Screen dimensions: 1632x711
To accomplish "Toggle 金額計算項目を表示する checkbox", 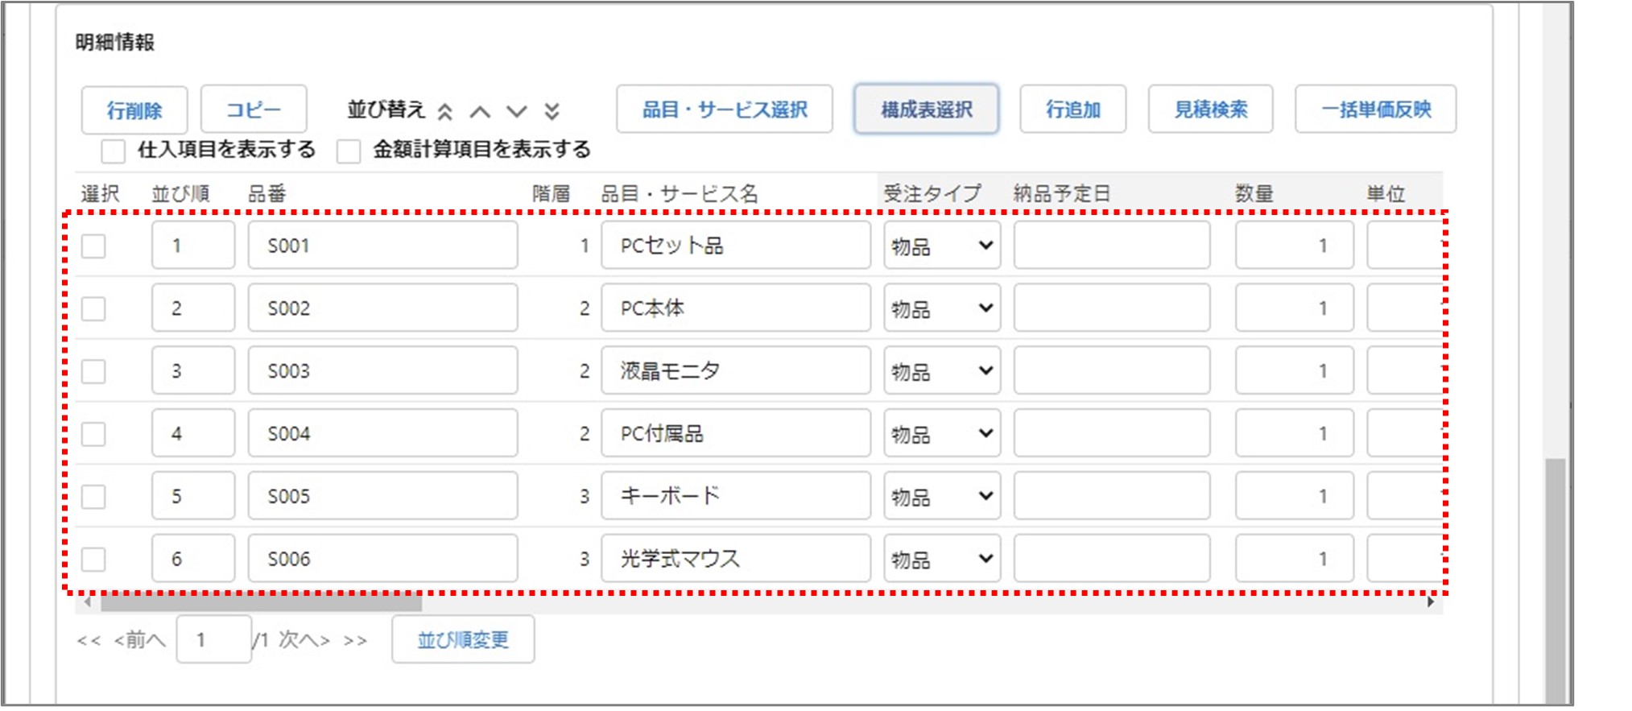I will (x=348, y=151).
